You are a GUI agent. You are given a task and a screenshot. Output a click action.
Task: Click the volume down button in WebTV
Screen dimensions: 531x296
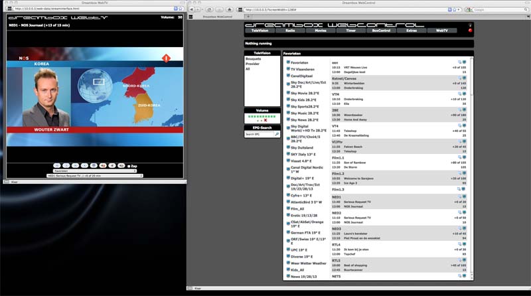tap(112, 166)
